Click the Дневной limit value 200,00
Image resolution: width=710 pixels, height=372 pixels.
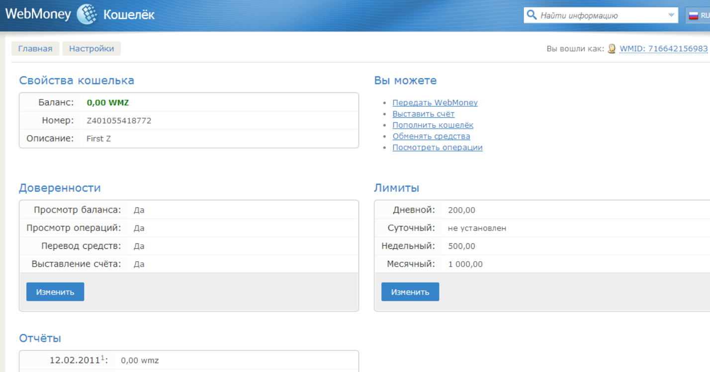pos(461,210)
